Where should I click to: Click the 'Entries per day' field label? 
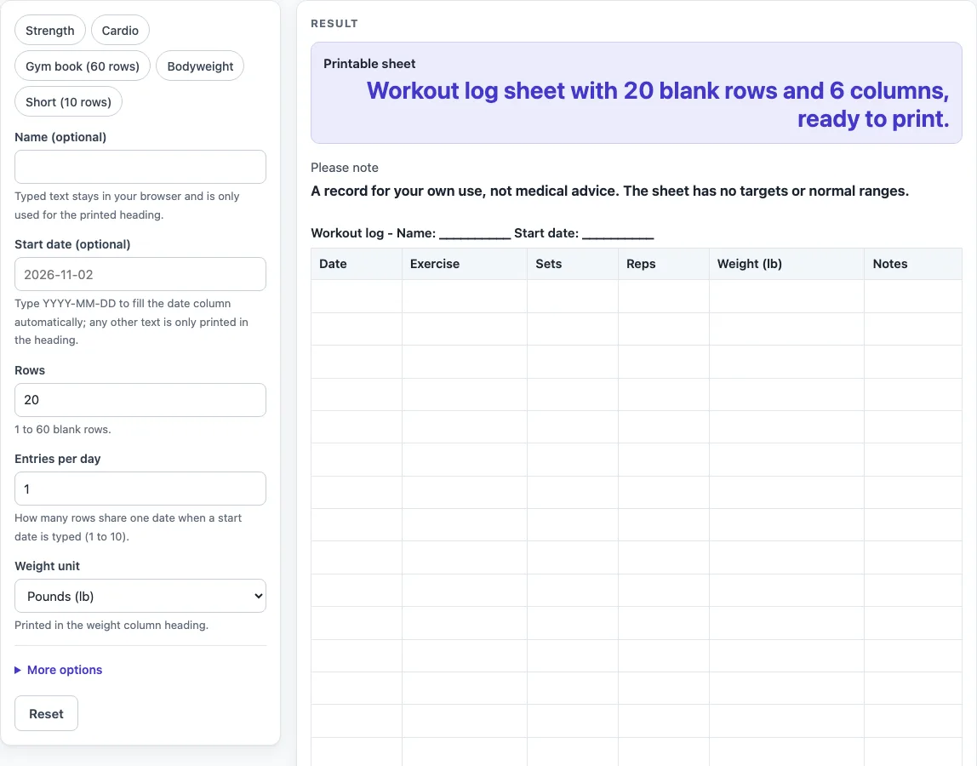pyautogui.click(x=57, y=459)
